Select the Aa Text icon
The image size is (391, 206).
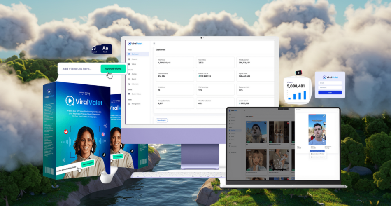[105, 49]
